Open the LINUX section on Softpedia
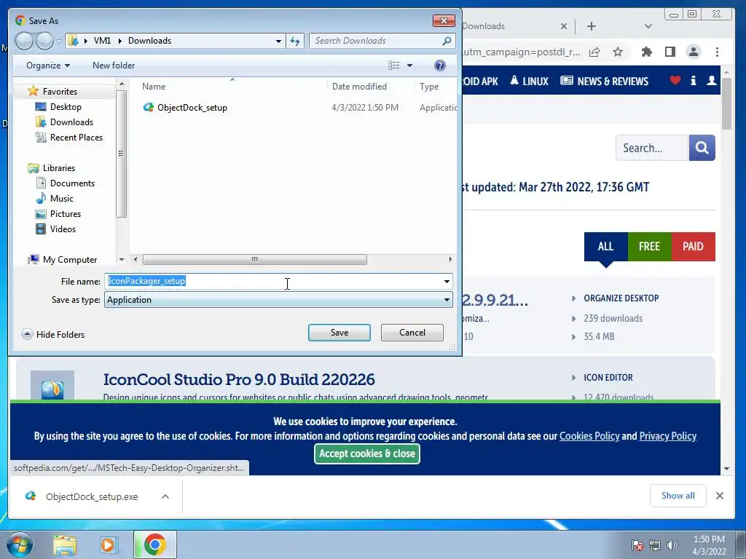Image resolution: width=746 pixels, height=559 pixels. coord(529,82)
